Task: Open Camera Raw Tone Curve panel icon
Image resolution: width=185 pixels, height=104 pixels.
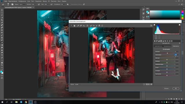Action: [157, 41]
